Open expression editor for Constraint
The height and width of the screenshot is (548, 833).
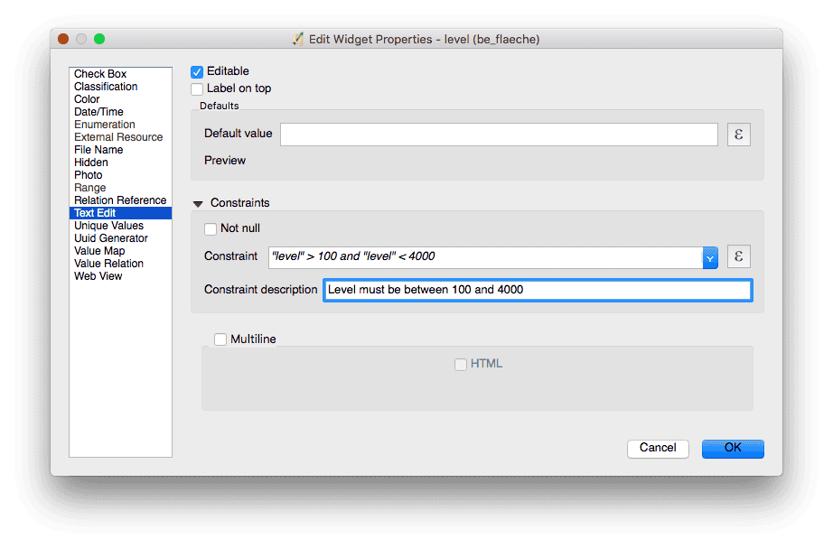(738, 256)
